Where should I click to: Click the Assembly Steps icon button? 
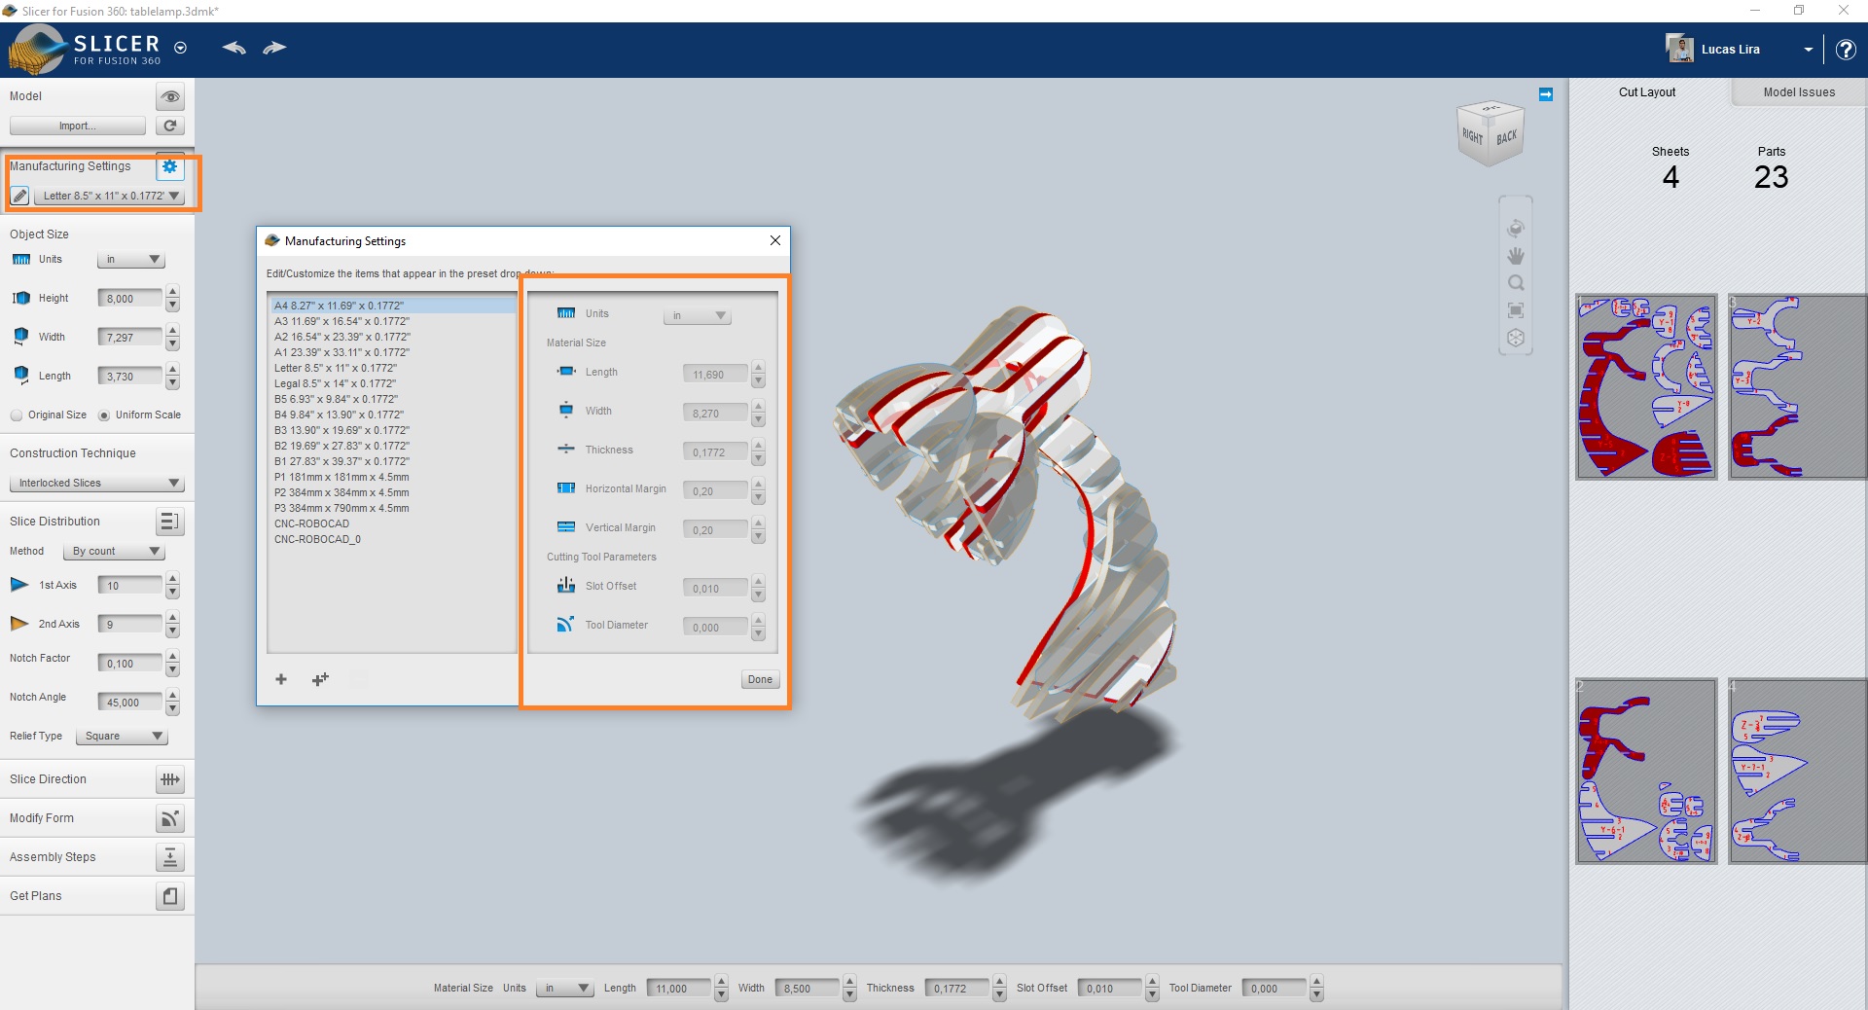coord(169,857)
